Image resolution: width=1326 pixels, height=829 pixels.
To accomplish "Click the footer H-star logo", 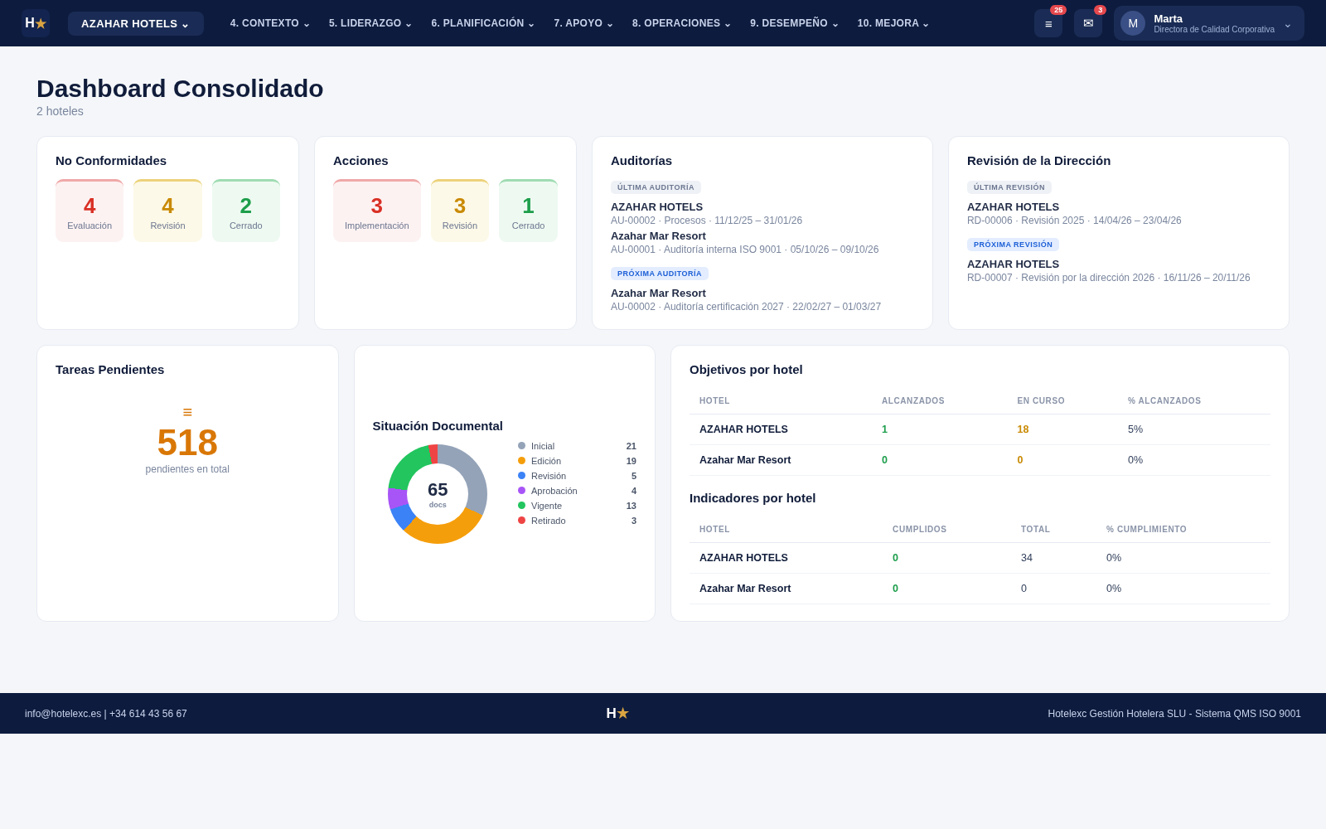I will pyautogui.click(x=617, y=713).
